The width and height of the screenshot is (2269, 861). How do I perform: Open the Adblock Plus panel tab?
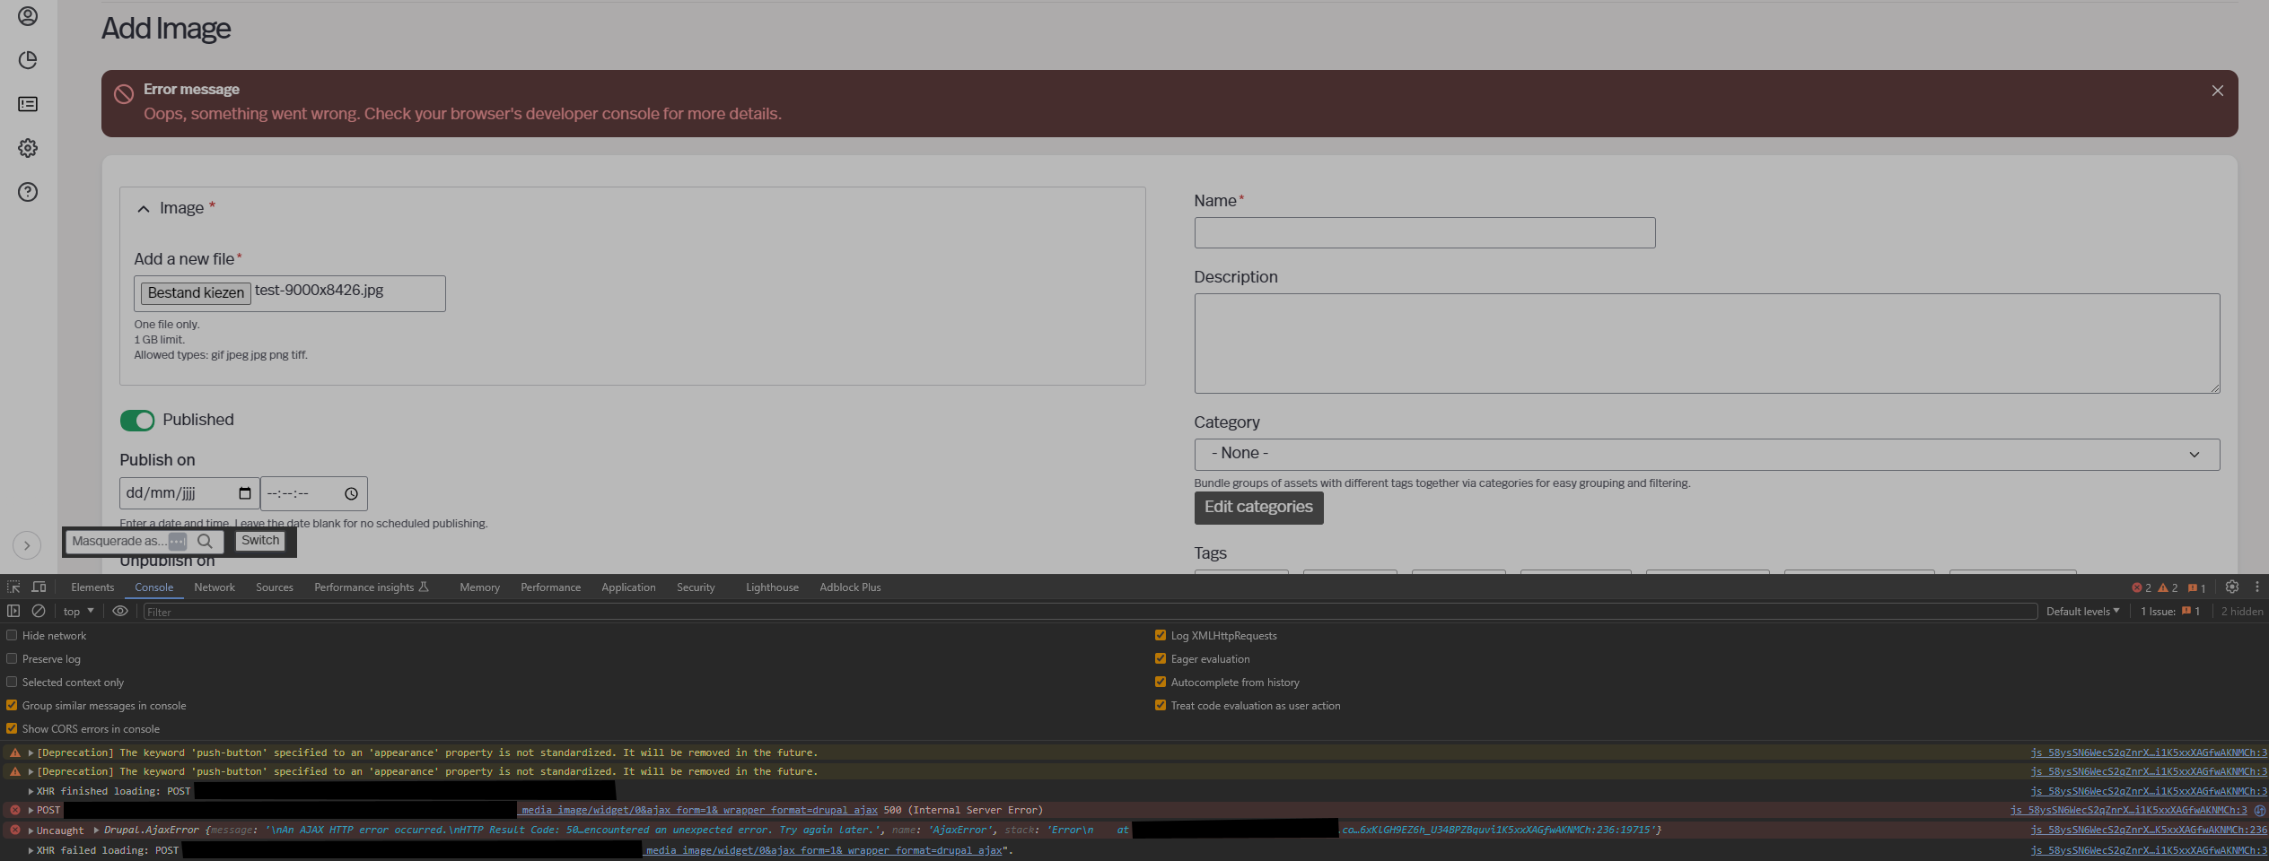849,587
